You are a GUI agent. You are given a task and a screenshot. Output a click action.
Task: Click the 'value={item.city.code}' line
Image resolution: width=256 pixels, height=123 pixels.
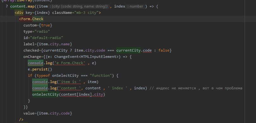click(x=48, y=113)
